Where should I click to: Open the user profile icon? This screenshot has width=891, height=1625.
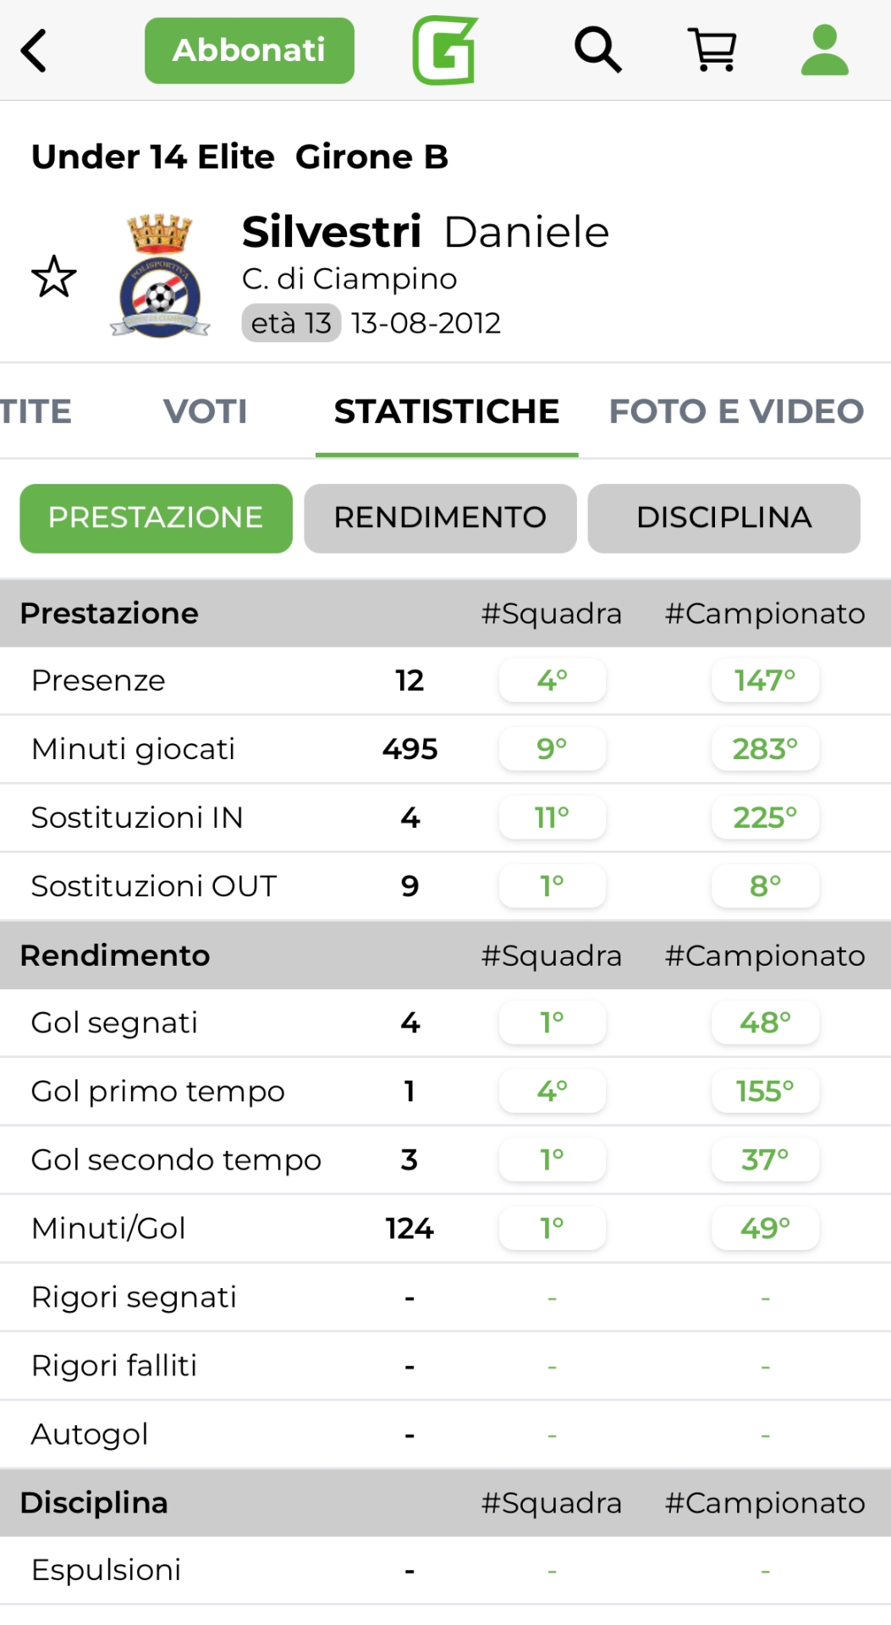point(824,50)
